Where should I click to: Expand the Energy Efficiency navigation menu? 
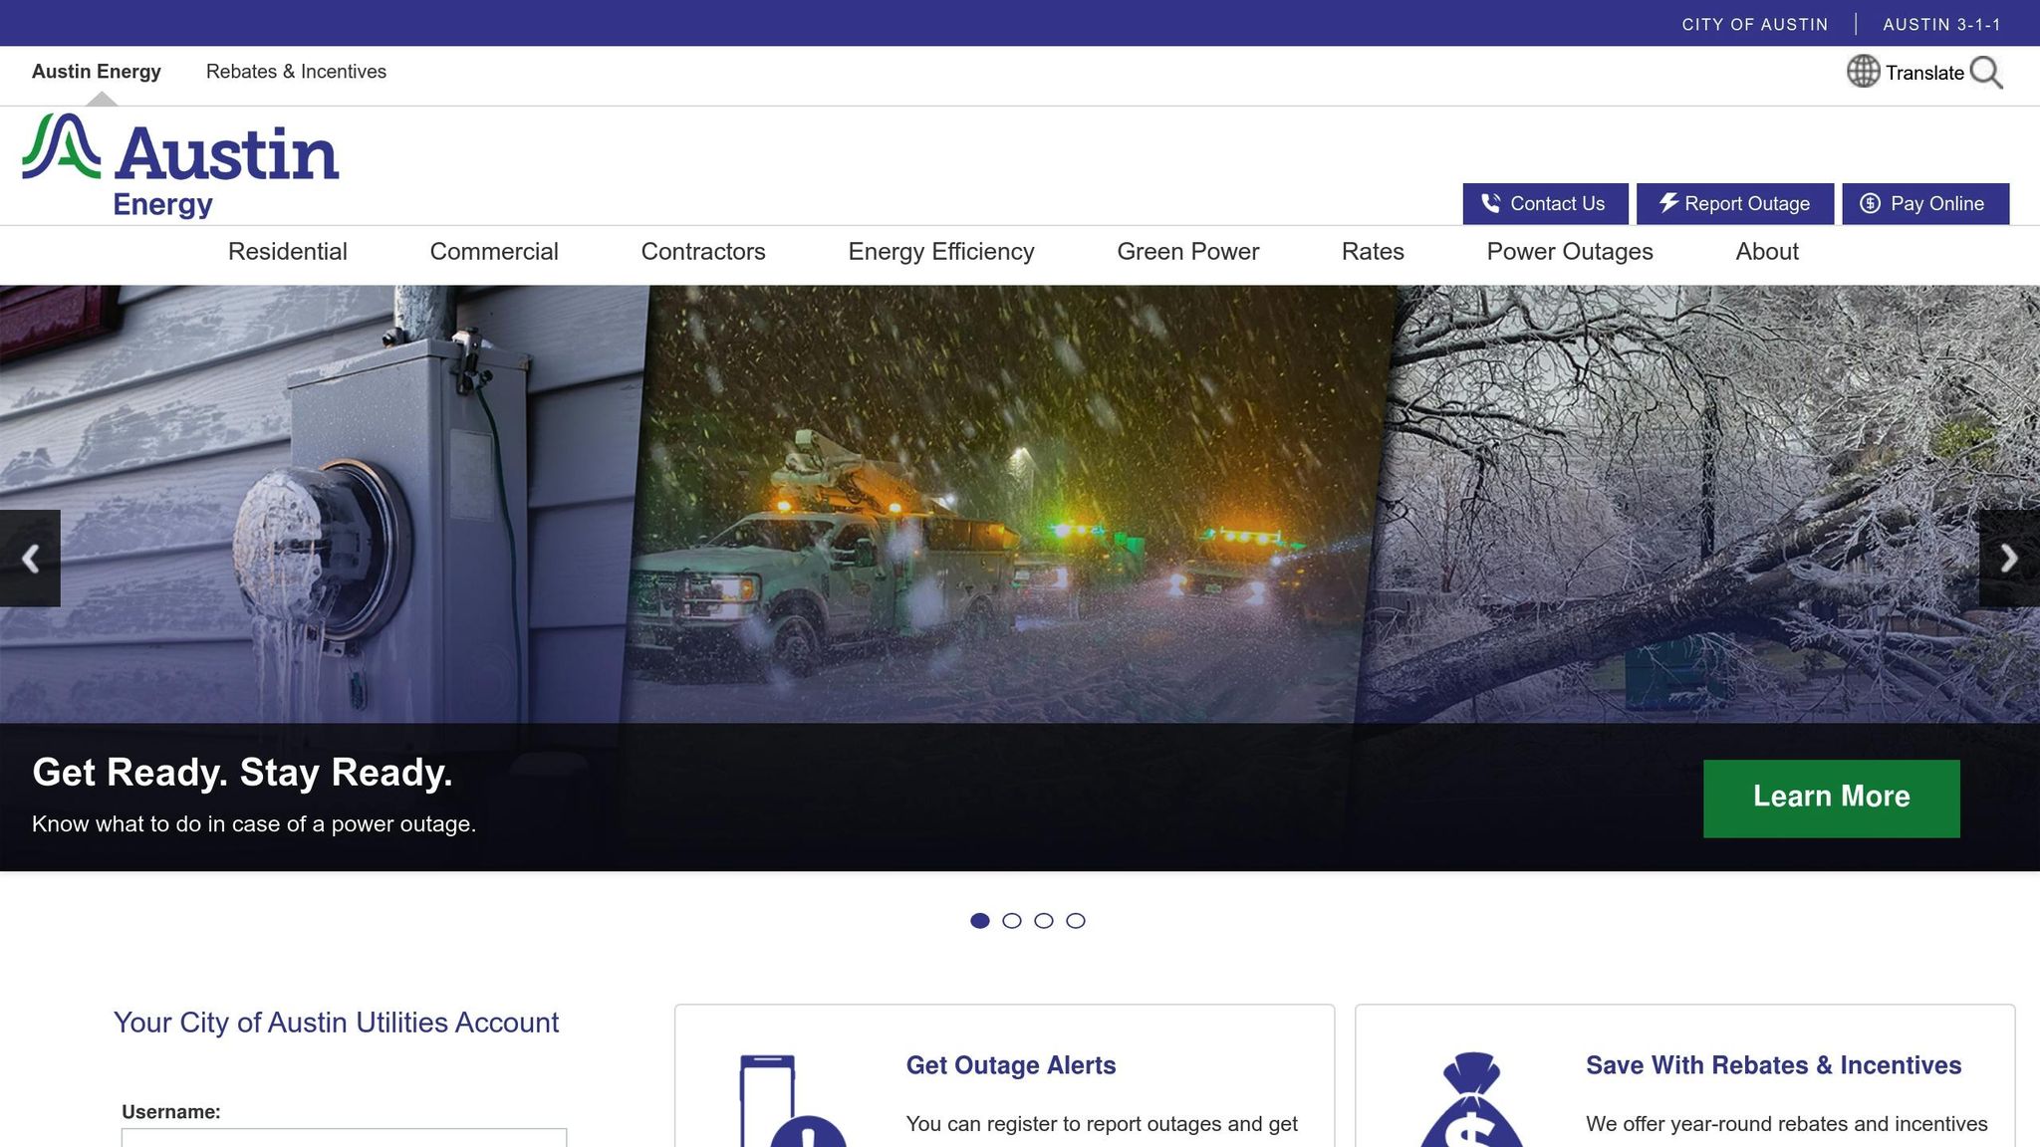click(940, 252)
